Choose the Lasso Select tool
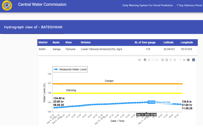 [157, 60]
